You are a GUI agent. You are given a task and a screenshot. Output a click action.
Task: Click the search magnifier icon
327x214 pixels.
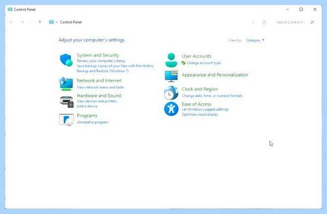click(312, 22)
